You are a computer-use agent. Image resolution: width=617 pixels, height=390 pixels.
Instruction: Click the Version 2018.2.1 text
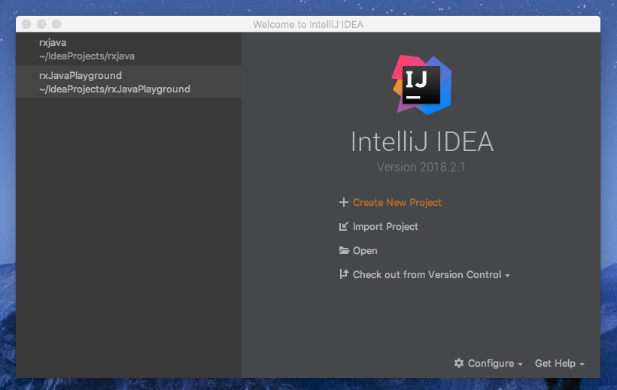(421, 167)
